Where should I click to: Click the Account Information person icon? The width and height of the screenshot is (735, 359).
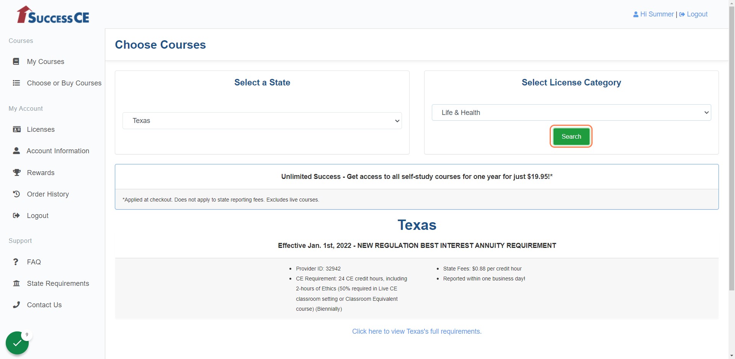click(x=16, y=151)
